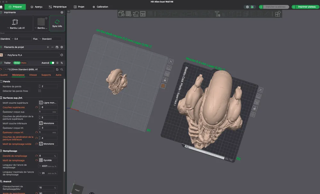Click the Nombre de parois stepper

(40, 86)
